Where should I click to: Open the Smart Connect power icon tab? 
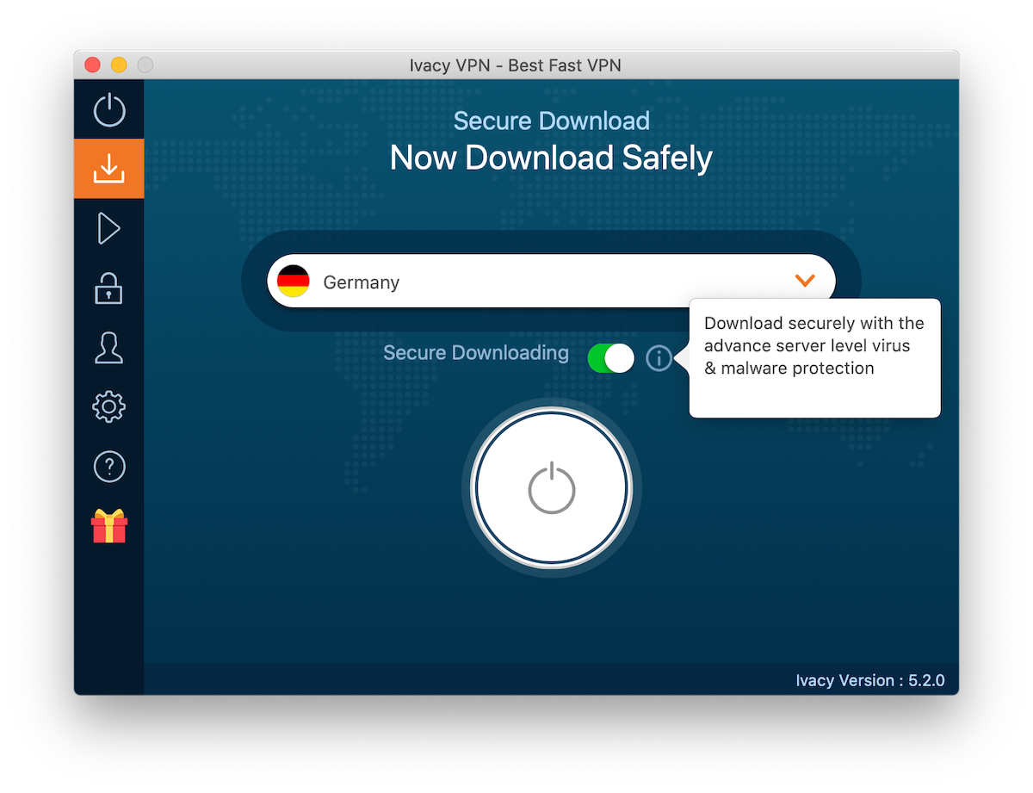tap(109, 110)
